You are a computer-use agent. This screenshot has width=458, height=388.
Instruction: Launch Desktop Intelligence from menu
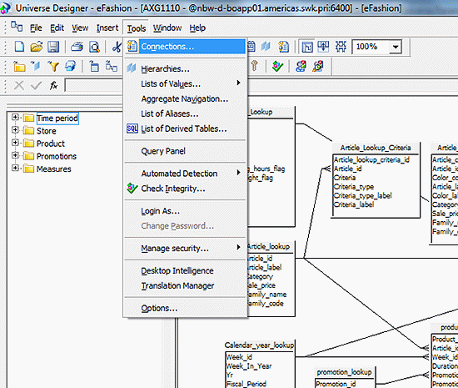point(185,270)
